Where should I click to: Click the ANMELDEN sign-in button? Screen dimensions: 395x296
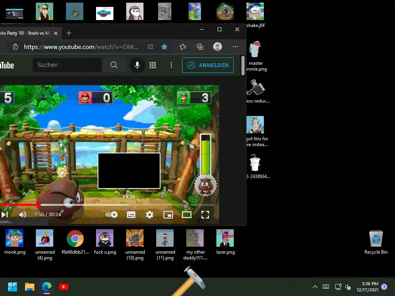pyautogui.click(x=208, y=65)
